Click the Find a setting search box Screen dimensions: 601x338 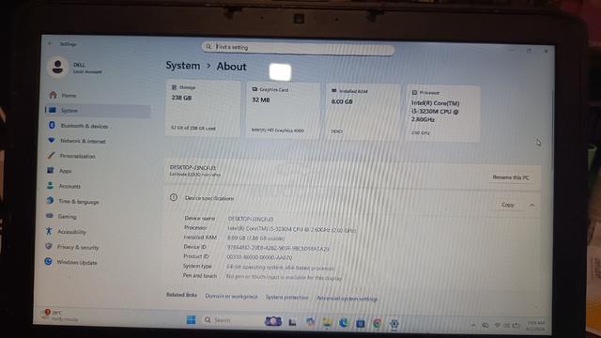pos(299,48)
